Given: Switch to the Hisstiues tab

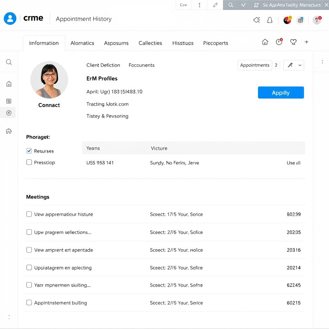Looking at the screenshot, I should click(x=183, y=43).
